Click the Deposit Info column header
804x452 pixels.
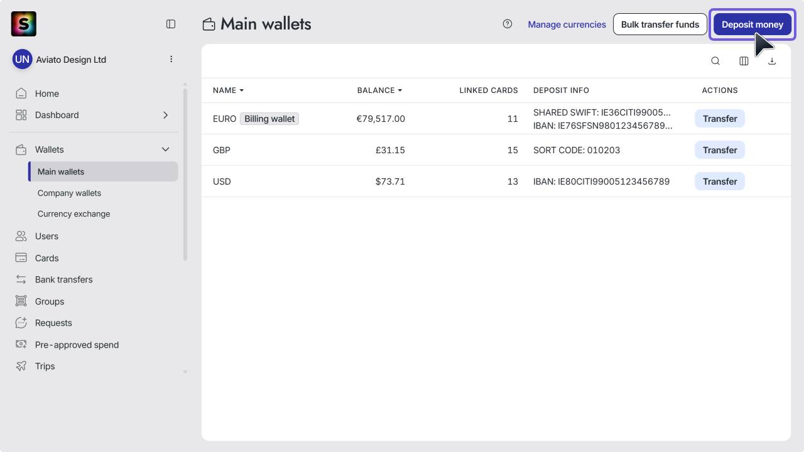pos(561,90)
